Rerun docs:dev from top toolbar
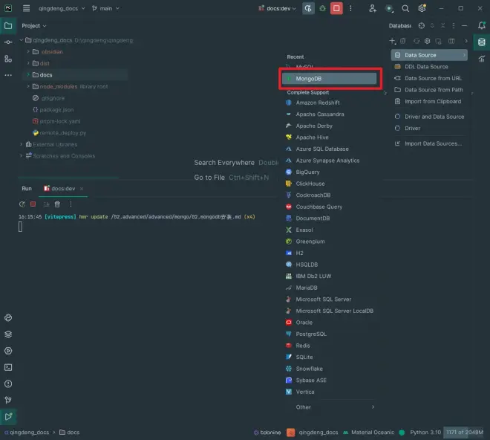 308,8
